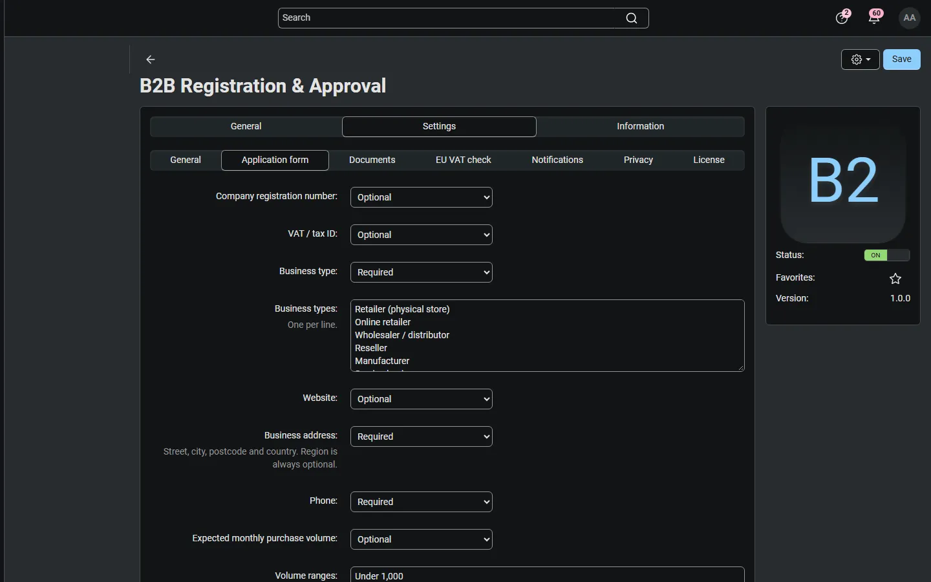This screenshot has height=582, width=931.
Task: Click 'Wholesaler / distributor' line in Business types
Action: [402, 335]
